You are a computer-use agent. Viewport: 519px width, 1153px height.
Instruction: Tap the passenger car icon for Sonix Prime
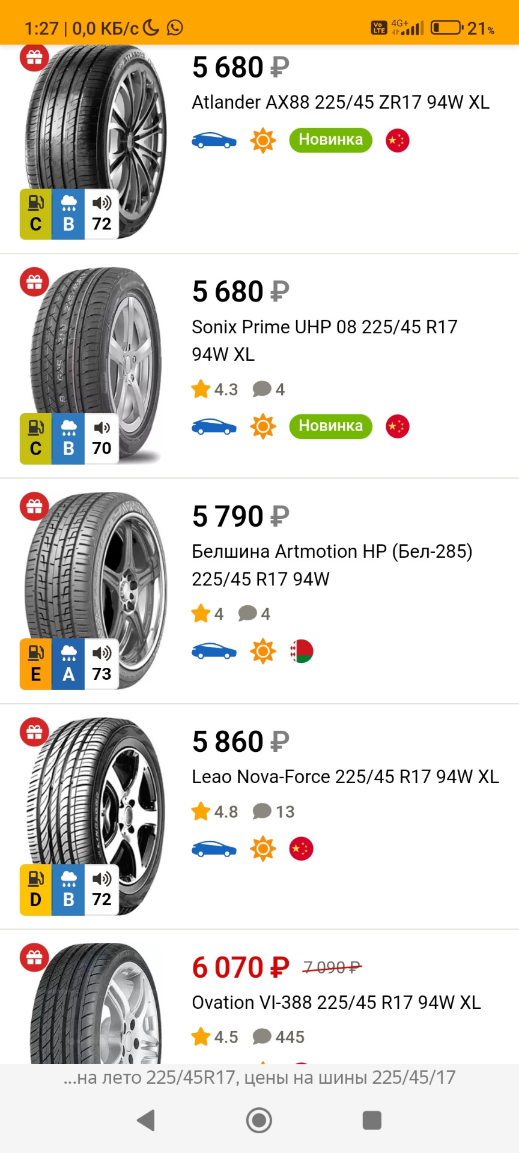click(214, 426)
